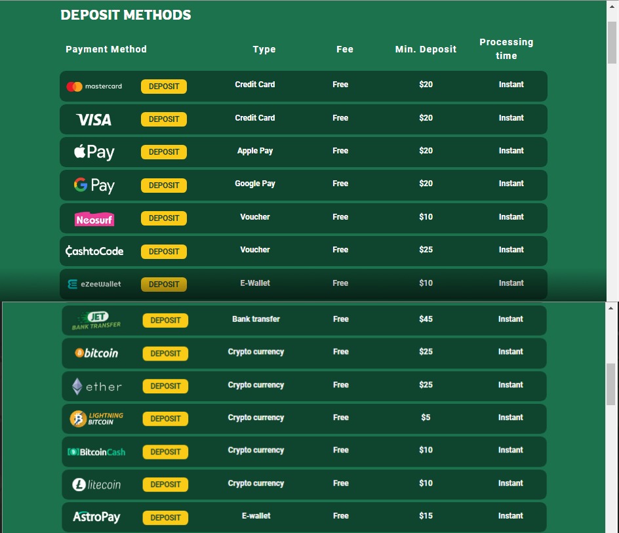Click the Bitcoin logo
The width and height of the screenshot is (619, 533).
(96, 353)
